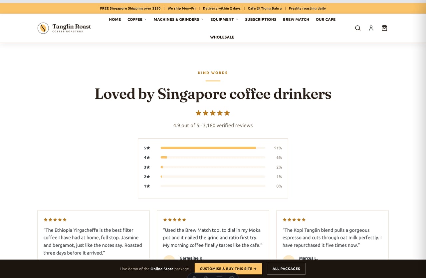
Task: Click the Ethiopia Yirgacheffe review quote
Action: pyautogui.click(x=93, y=241)
